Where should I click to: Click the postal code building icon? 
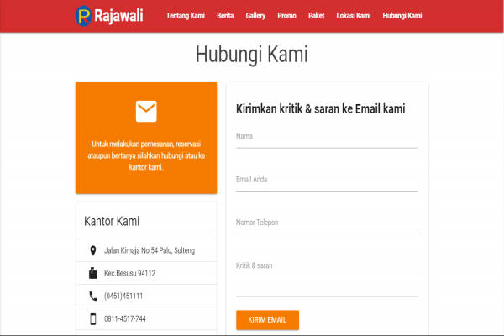pyautogui.click(x=92, y=273)
